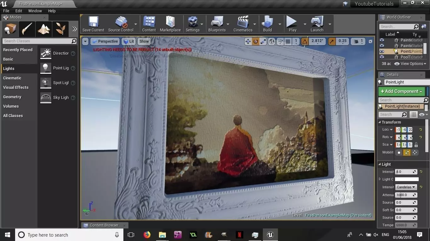Screen dimensions: 430x241
Task: Click the Cinematics clapperboard icon
Action: click(243, 24)
